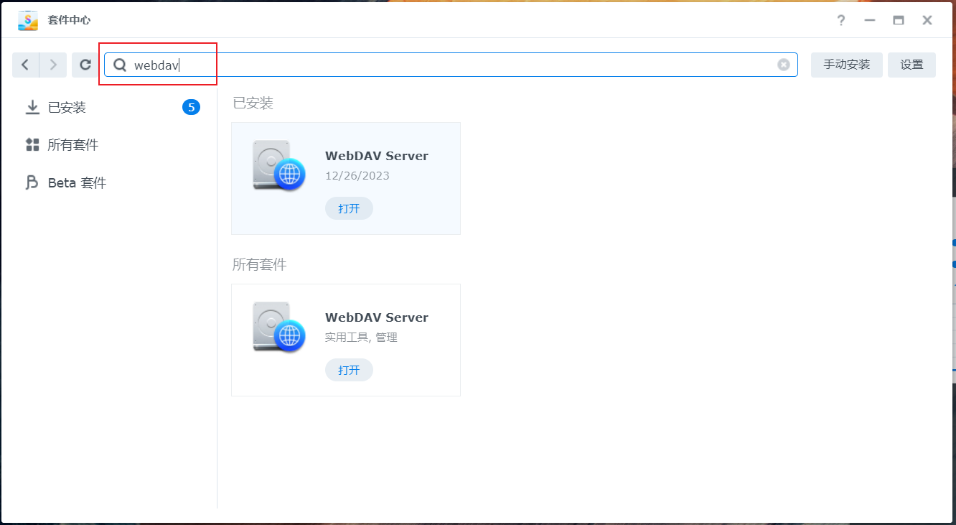Click the Package Center app icon in title bar
This screenshot has height=525, width=956.
click(28, 20)
